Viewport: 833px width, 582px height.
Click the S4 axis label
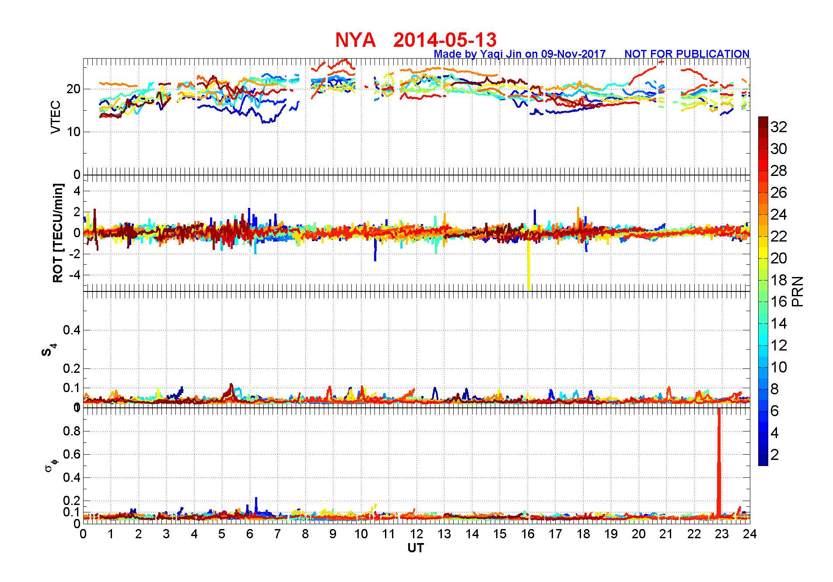click(49, 350)
